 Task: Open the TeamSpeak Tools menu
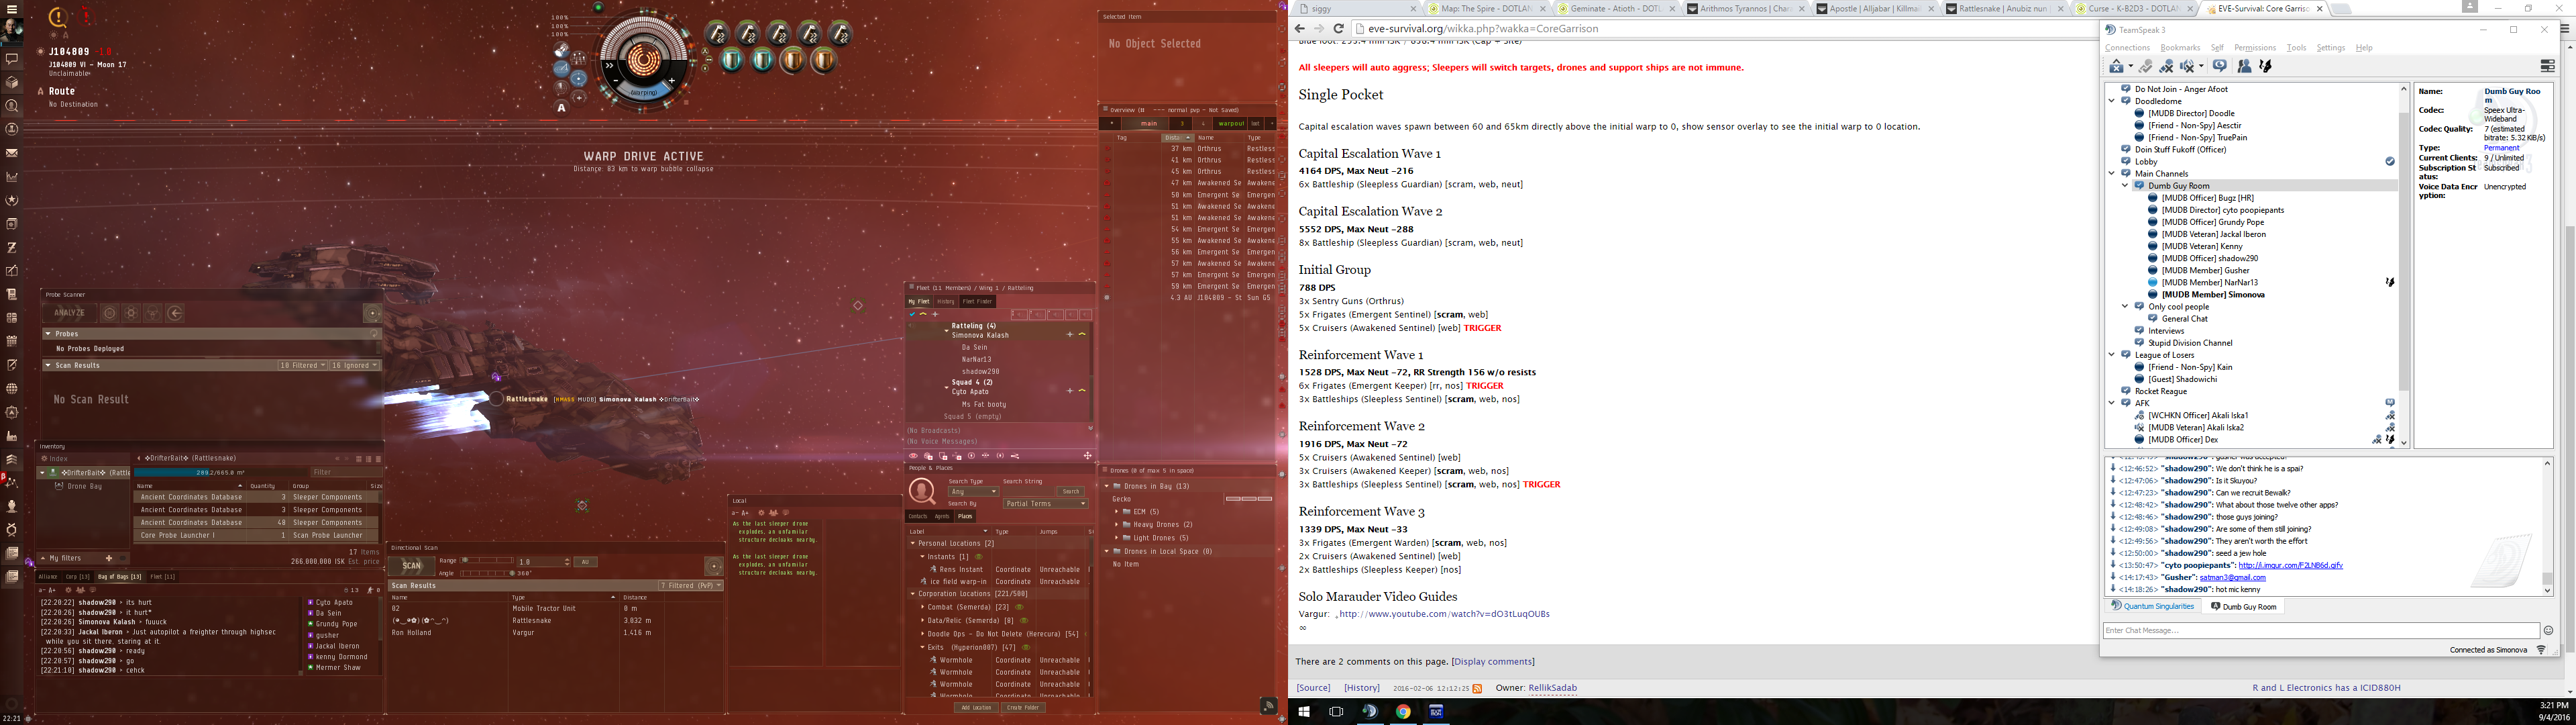pos(2296,48)
